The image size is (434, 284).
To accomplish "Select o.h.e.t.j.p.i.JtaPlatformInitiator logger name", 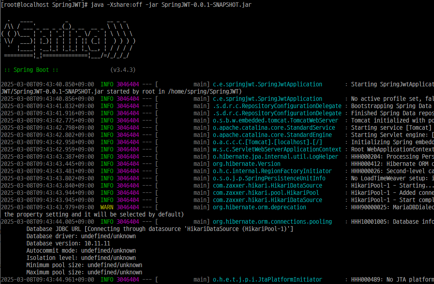I will (267, 280).
